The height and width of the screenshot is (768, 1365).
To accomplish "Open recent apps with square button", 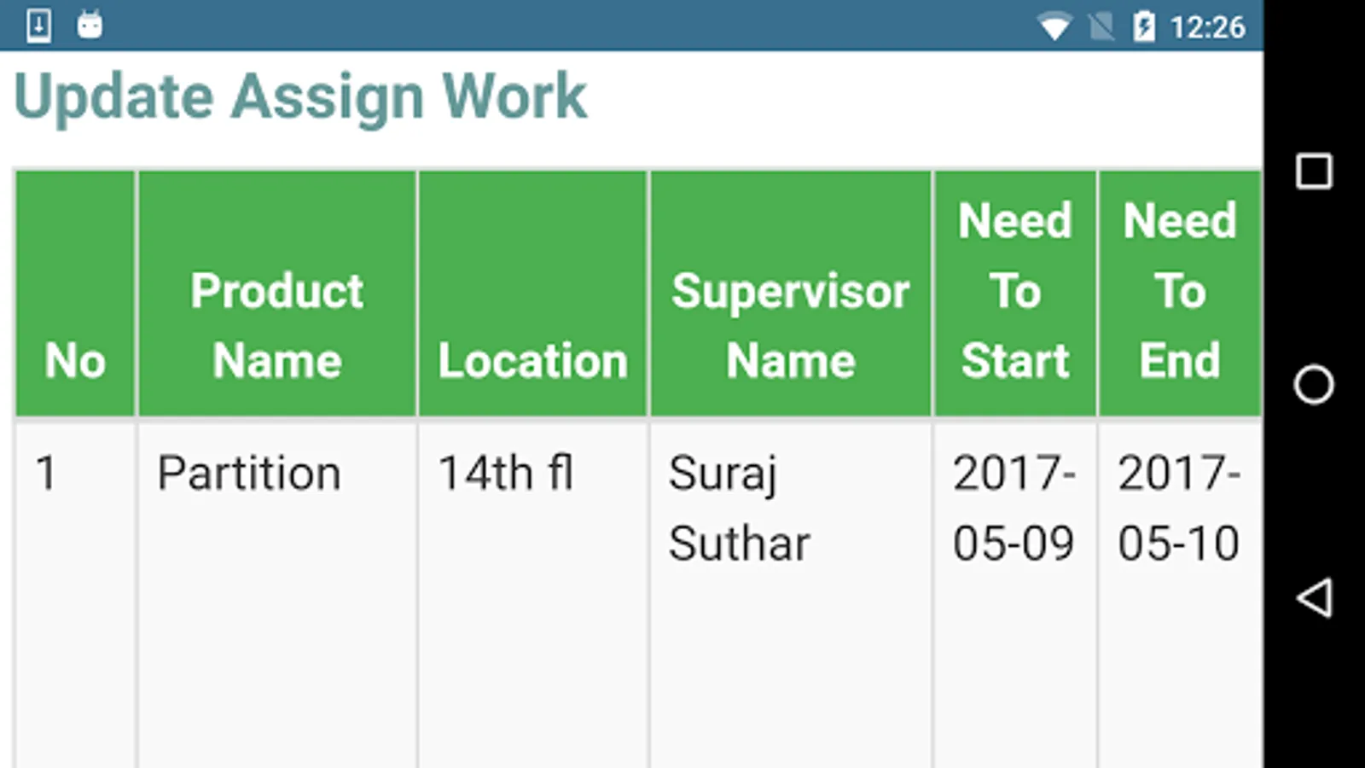I will [1314, 171].
